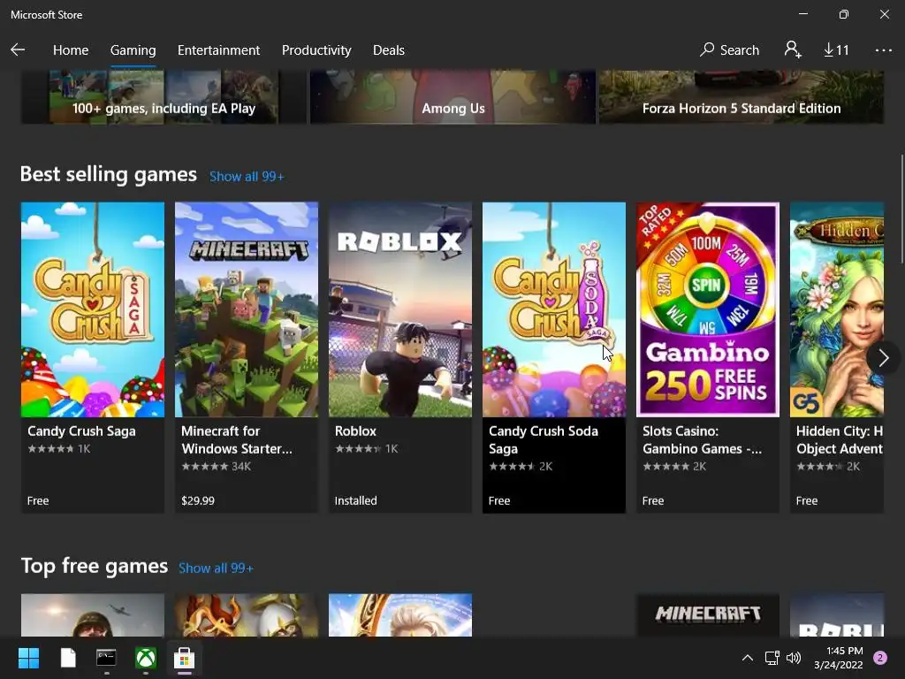
Task: Open the second Top free games tile
Action: (247, 615)
